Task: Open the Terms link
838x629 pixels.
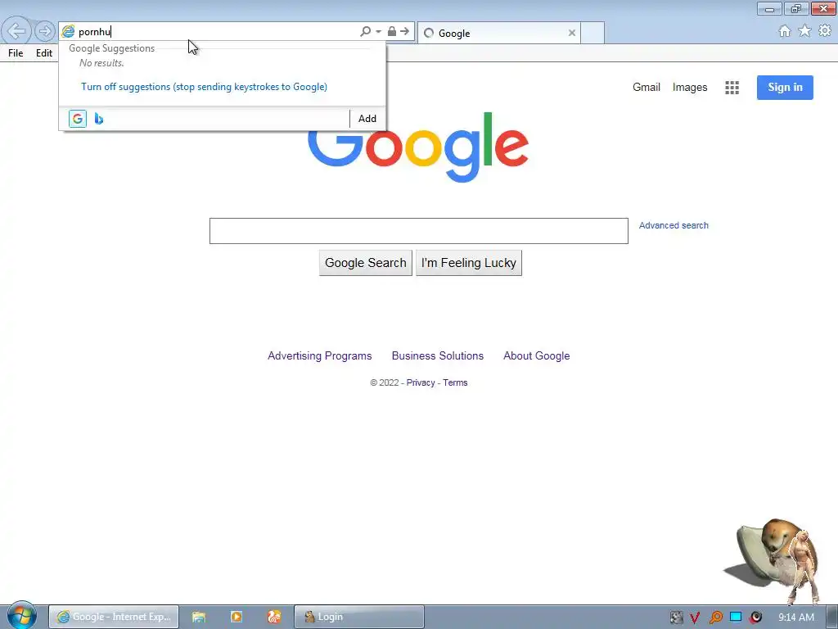Action: tap(455, 383)
